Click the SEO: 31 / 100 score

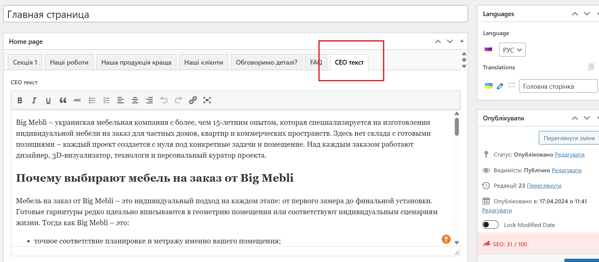pos(510,244)
